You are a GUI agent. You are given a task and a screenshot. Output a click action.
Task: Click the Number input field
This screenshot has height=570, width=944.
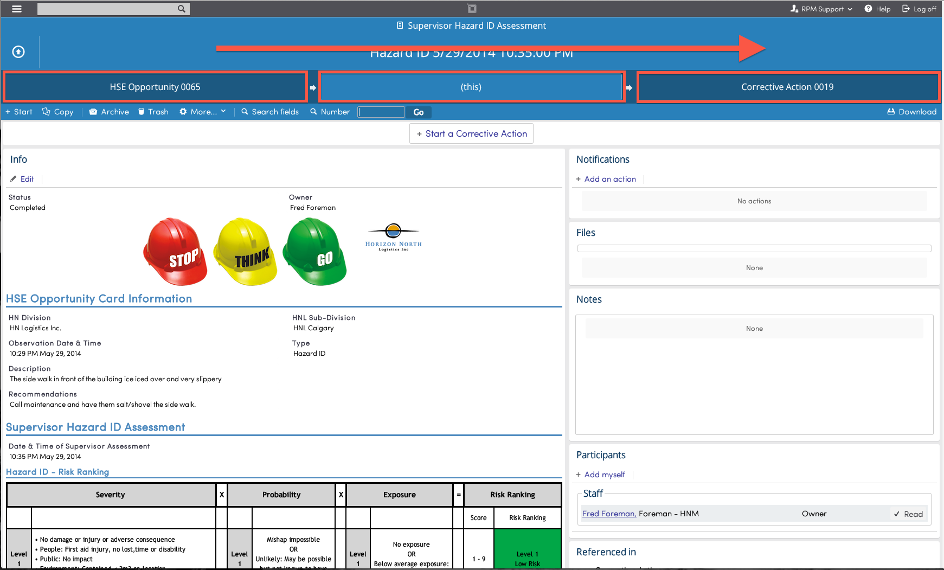click(x=381, y=112)
